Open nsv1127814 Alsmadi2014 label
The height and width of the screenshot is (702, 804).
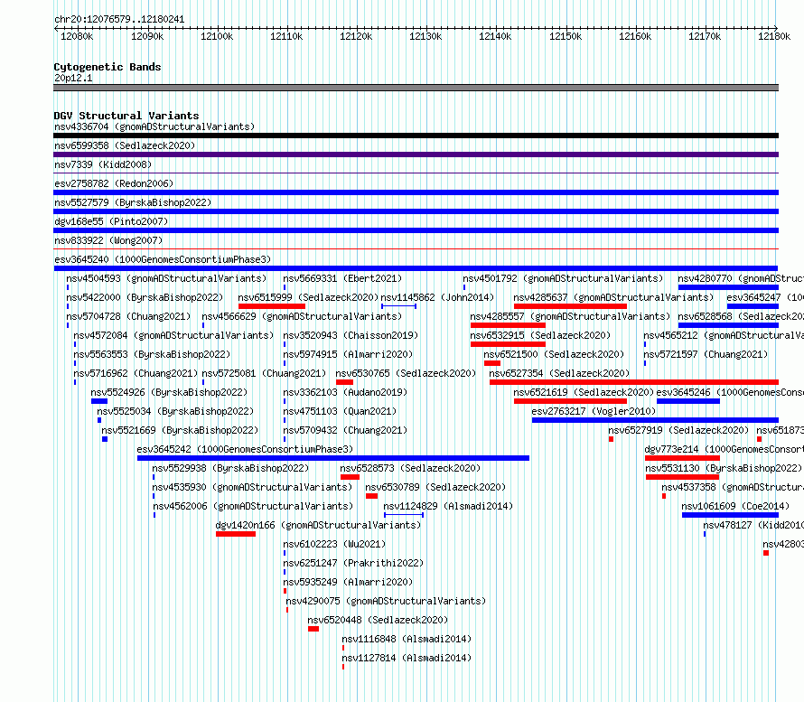coord(407,658)
